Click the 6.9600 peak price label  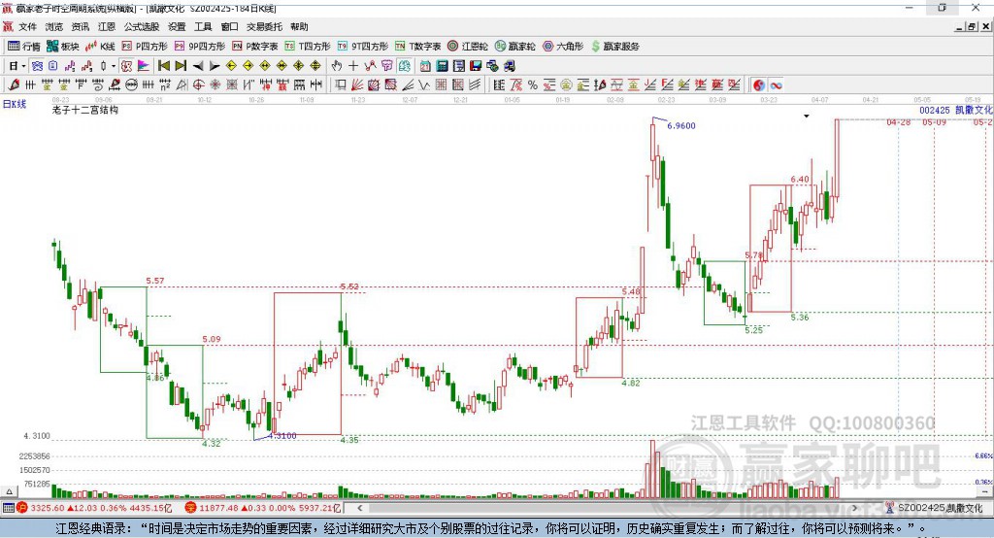coord(681,125)
